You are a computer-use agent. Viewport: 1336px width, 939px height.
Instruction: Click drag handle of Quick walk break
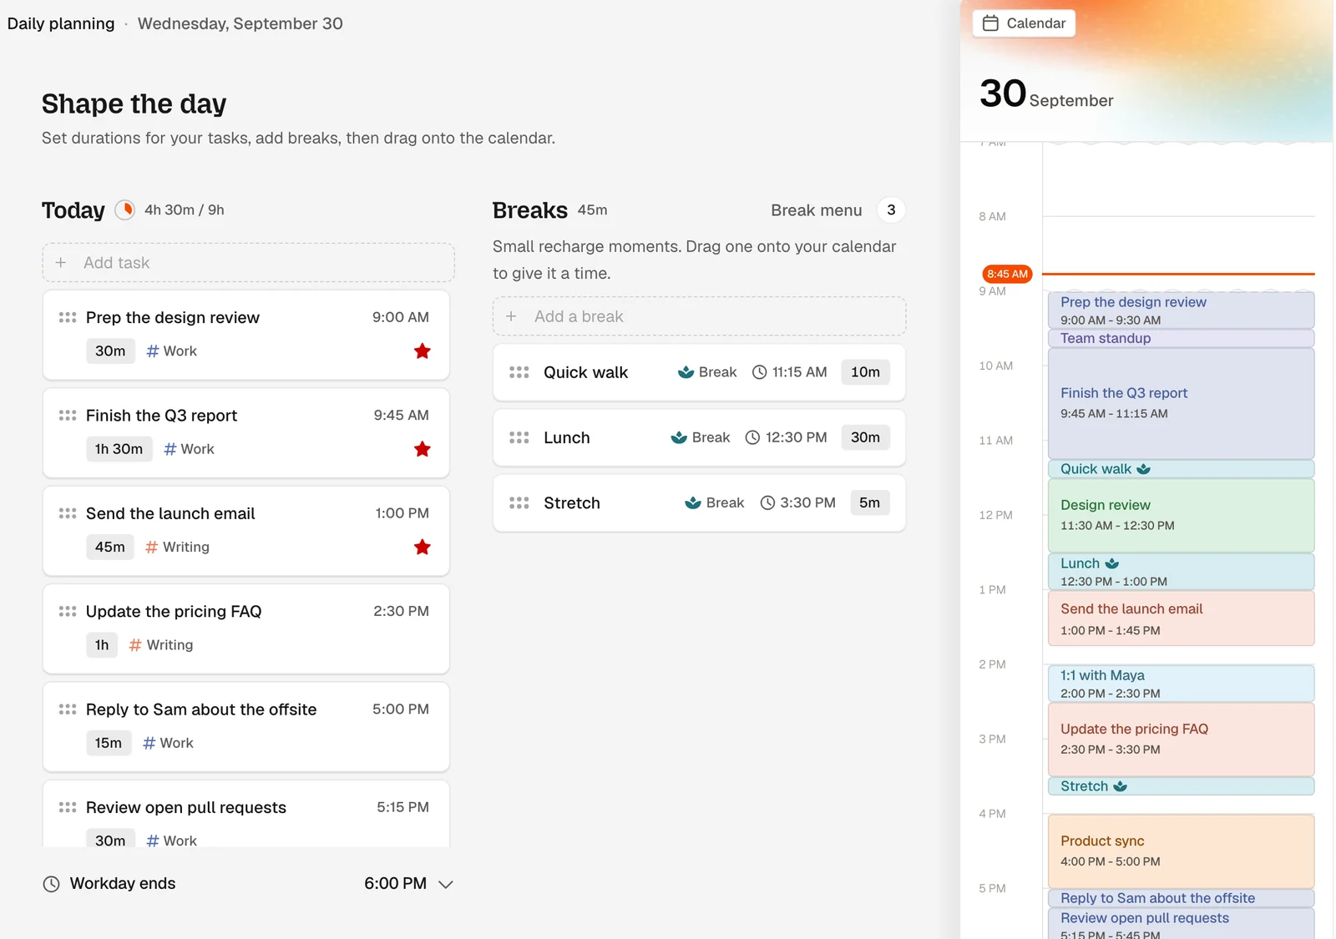pyautogui.click(x=519, y=372)
